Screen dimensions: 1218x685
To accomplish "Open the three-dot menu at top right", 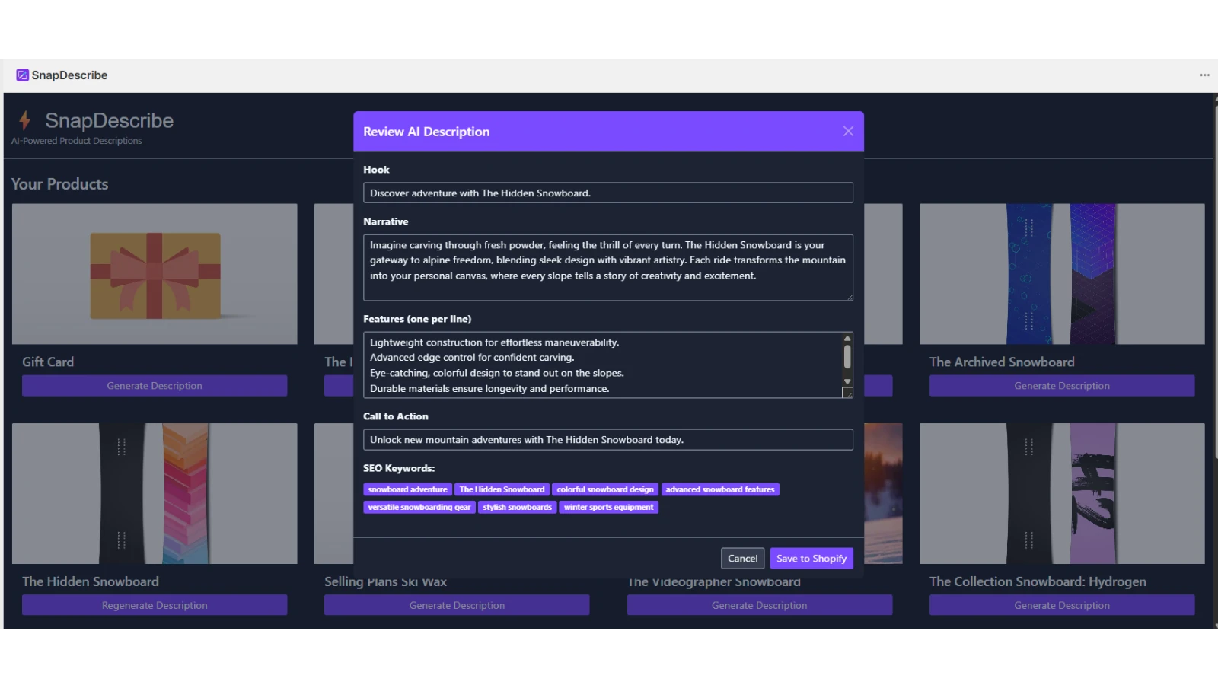I will click(x=1204, y=75).
